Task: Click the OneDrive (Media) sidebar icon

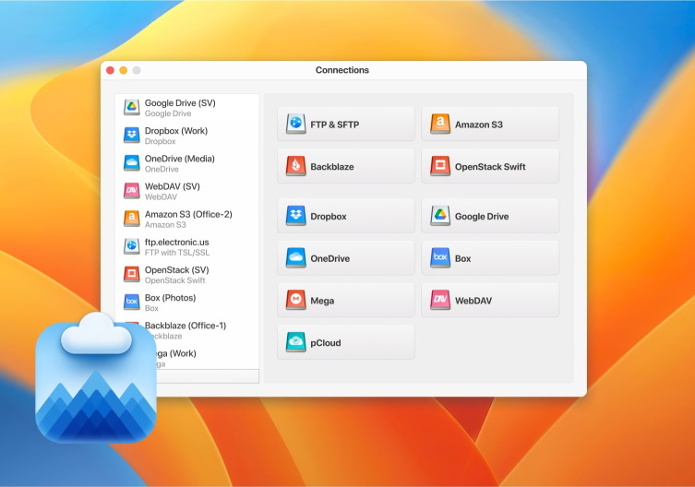Action: pyautogui.click(x=132, y=163)
